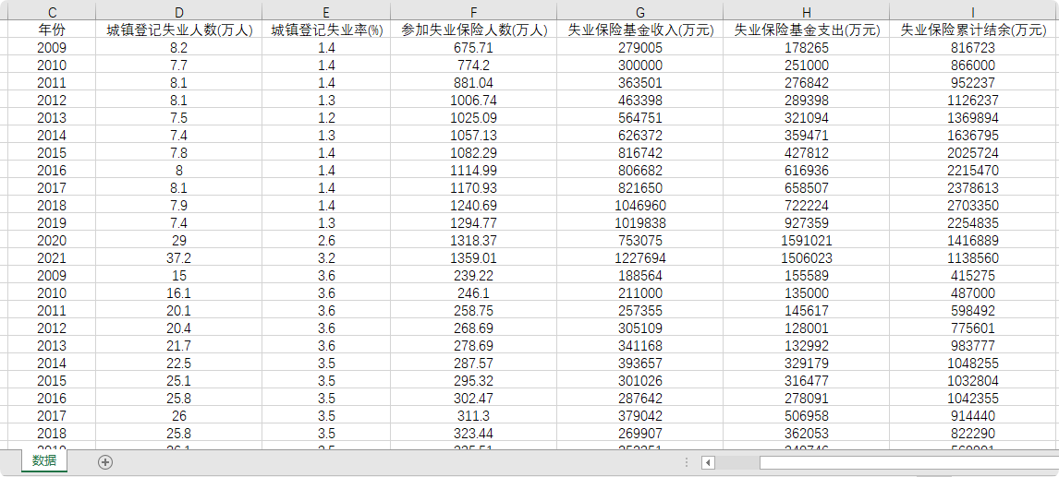
Task: Select the cell containing 1114.99
Action: [x=473, y=170]
